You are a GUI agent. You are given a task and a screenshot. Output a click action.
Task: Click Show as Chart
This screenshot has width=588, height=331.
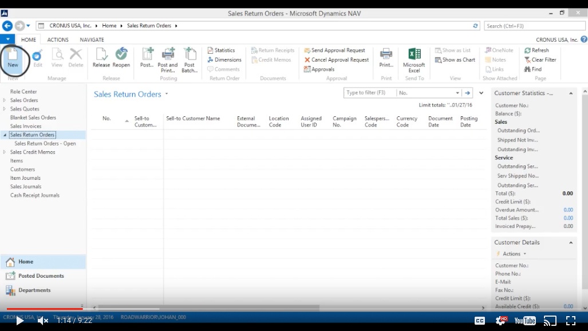click(x=455, y=60)
